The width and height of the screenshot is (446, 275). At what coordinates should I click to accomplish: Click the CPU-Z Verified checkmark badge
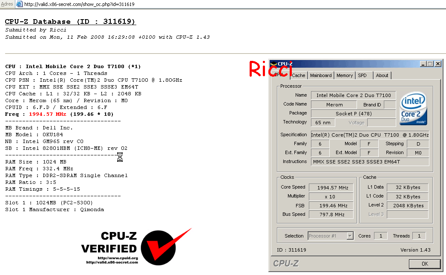tap(166, 246)
